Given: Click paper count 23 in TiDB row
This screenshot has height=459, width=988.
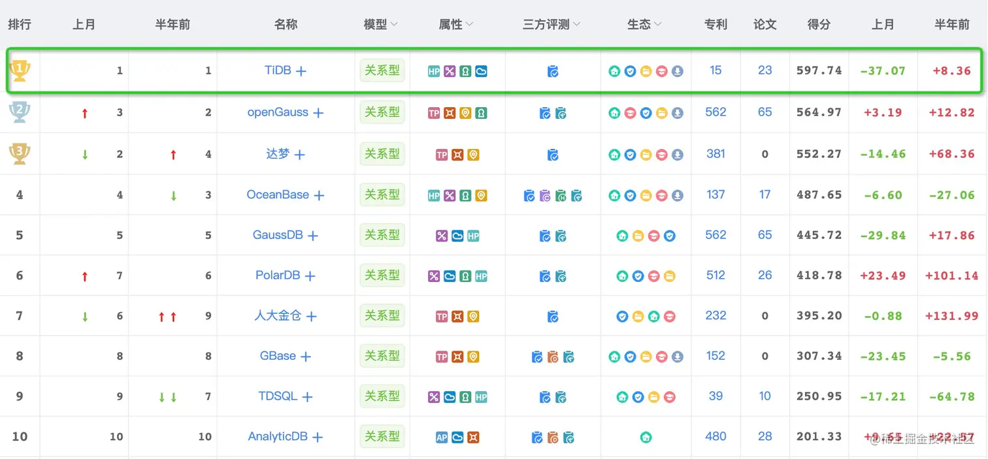Looking at the screenshot, I should (x=765, y=71).
